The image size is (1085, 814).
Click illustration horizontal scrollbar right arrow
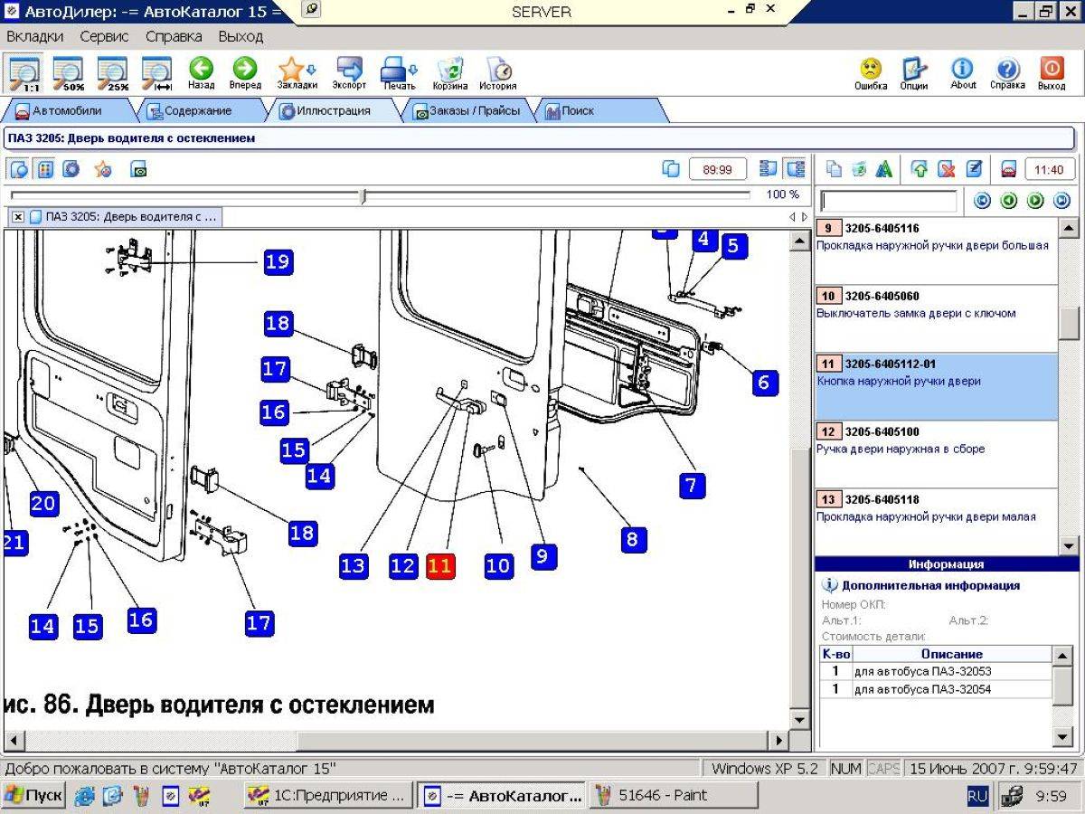point(780,740)
